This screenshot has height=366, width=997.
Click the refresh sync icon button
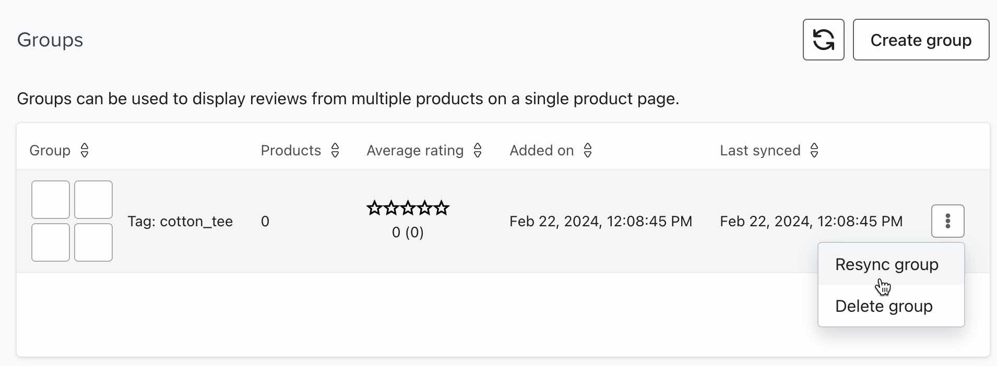pos(823,40)
